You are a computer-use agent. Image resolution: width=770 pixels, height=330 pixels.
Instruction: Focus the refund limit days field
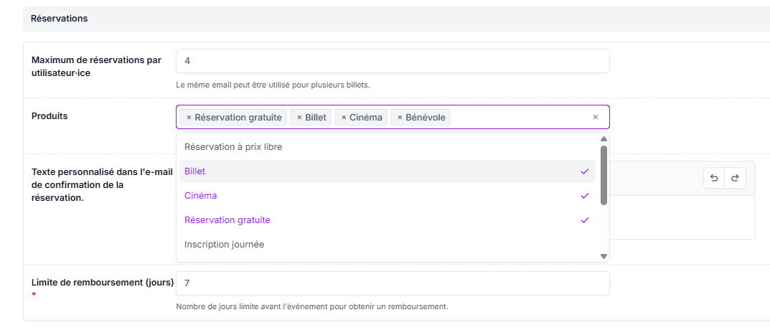393,283
